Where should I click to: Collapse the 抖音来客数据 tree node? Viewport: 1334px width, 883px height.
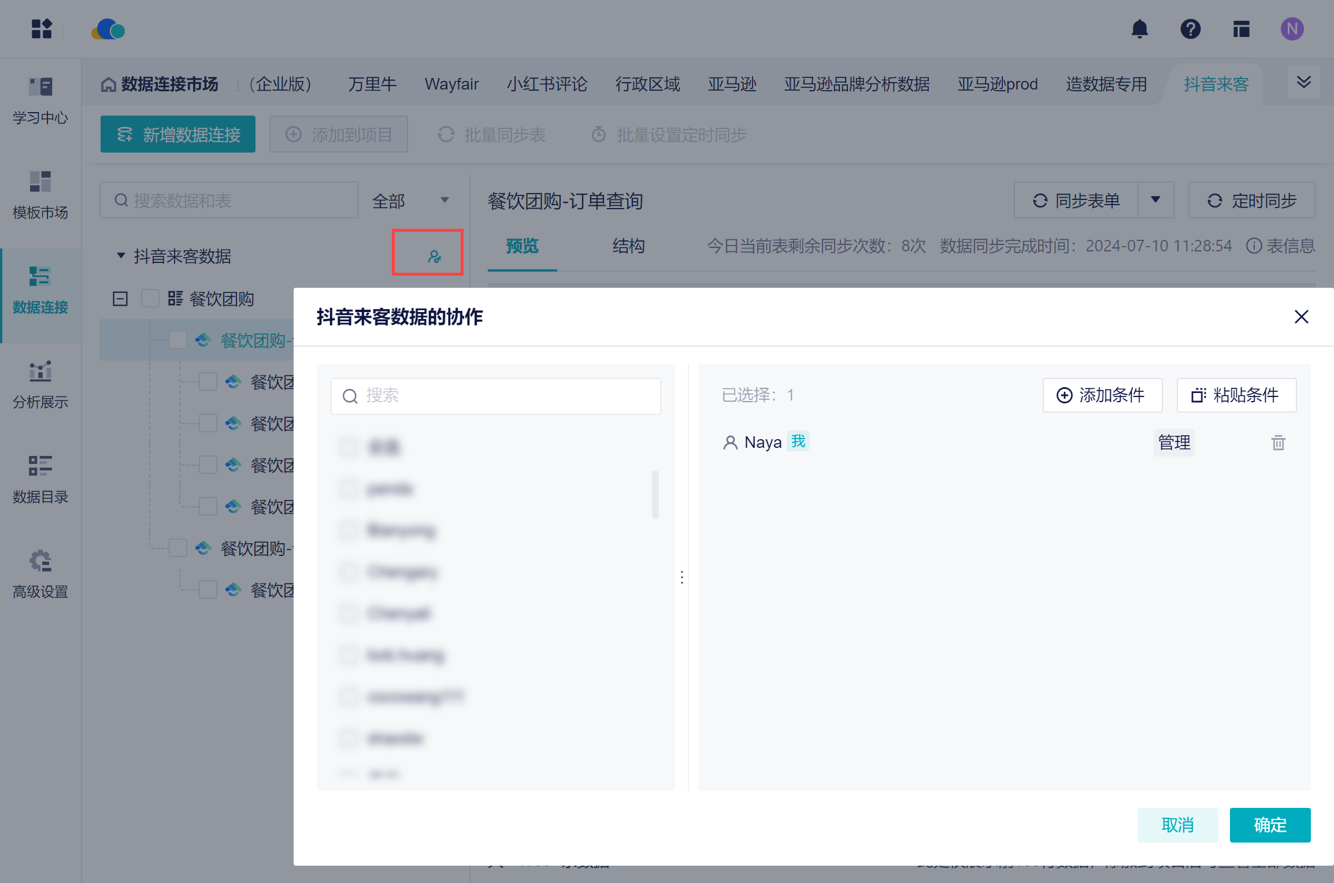tap(121, 255)
